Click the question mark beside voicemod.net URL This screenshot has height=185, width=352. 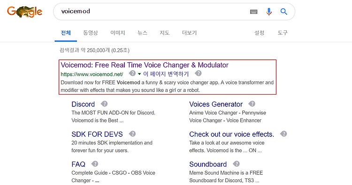[132, 73]
